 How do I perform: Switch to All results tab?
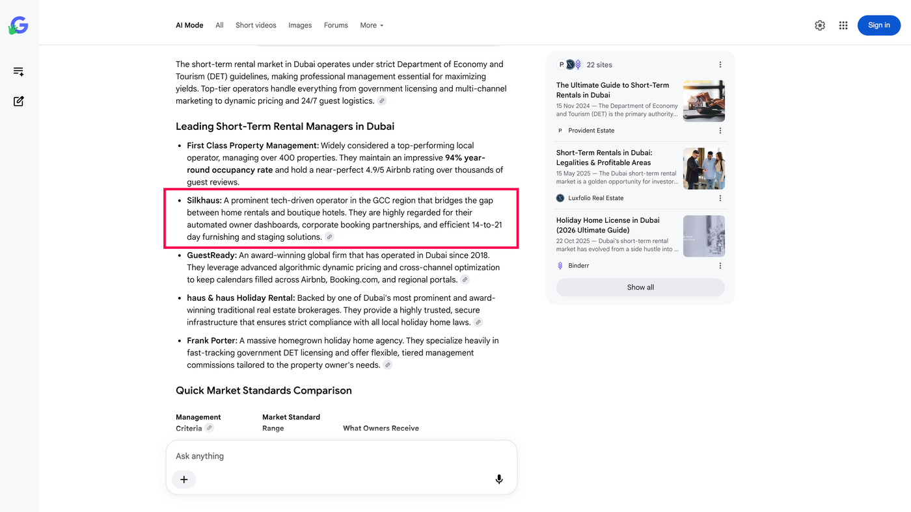point(219,25)
